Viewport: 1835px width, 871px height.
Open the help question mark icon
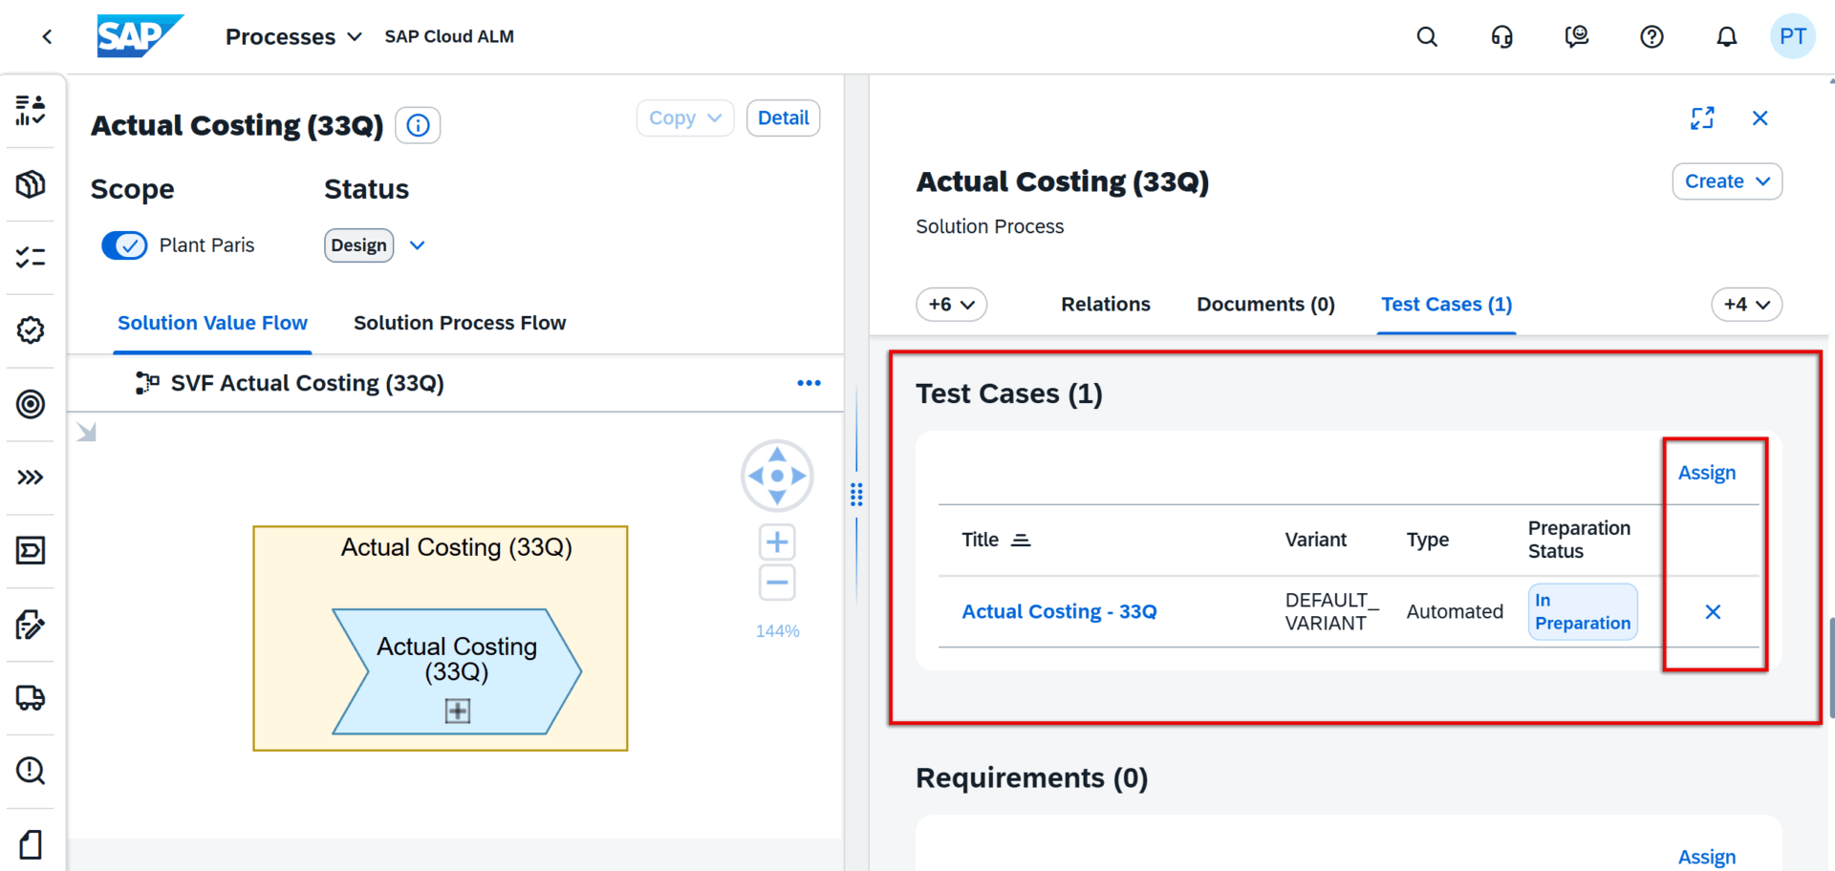pos(1651,37)
